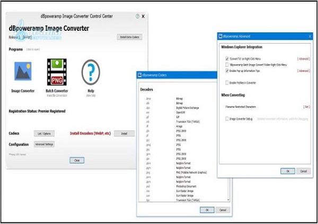Click Advanced link beside 'Convert To' option
This screenshot has height=224, width=318.
coord(304,59)
